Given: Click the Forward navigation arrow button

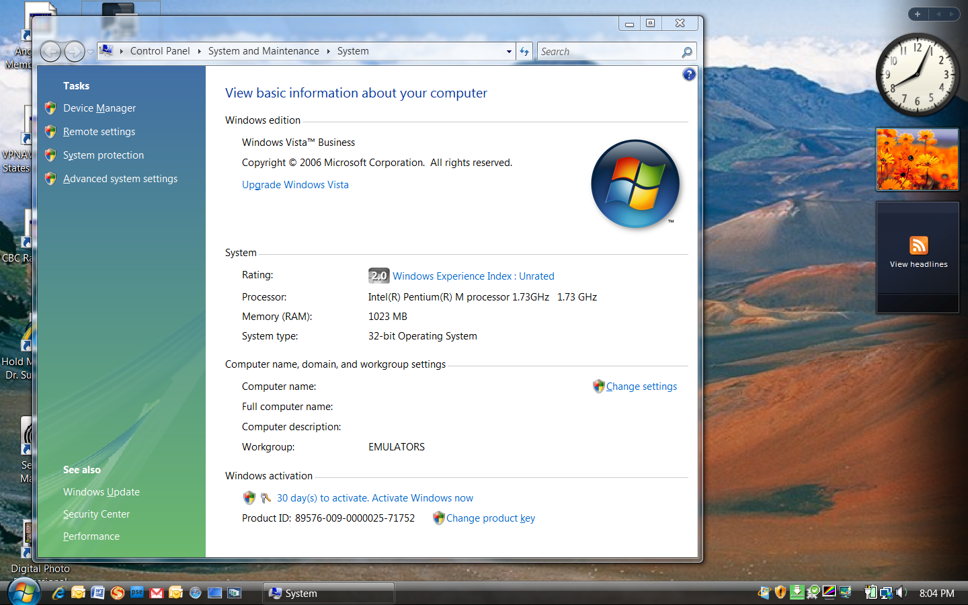Looking at the screenshot, I should pos(74,51).
